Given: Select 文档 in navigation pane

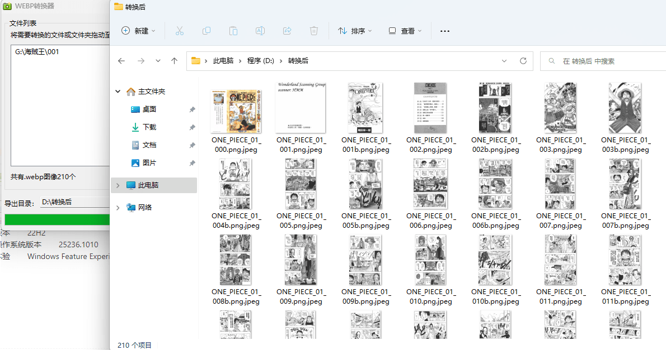Looking at the screenshot, I should [x=149, y=145].
